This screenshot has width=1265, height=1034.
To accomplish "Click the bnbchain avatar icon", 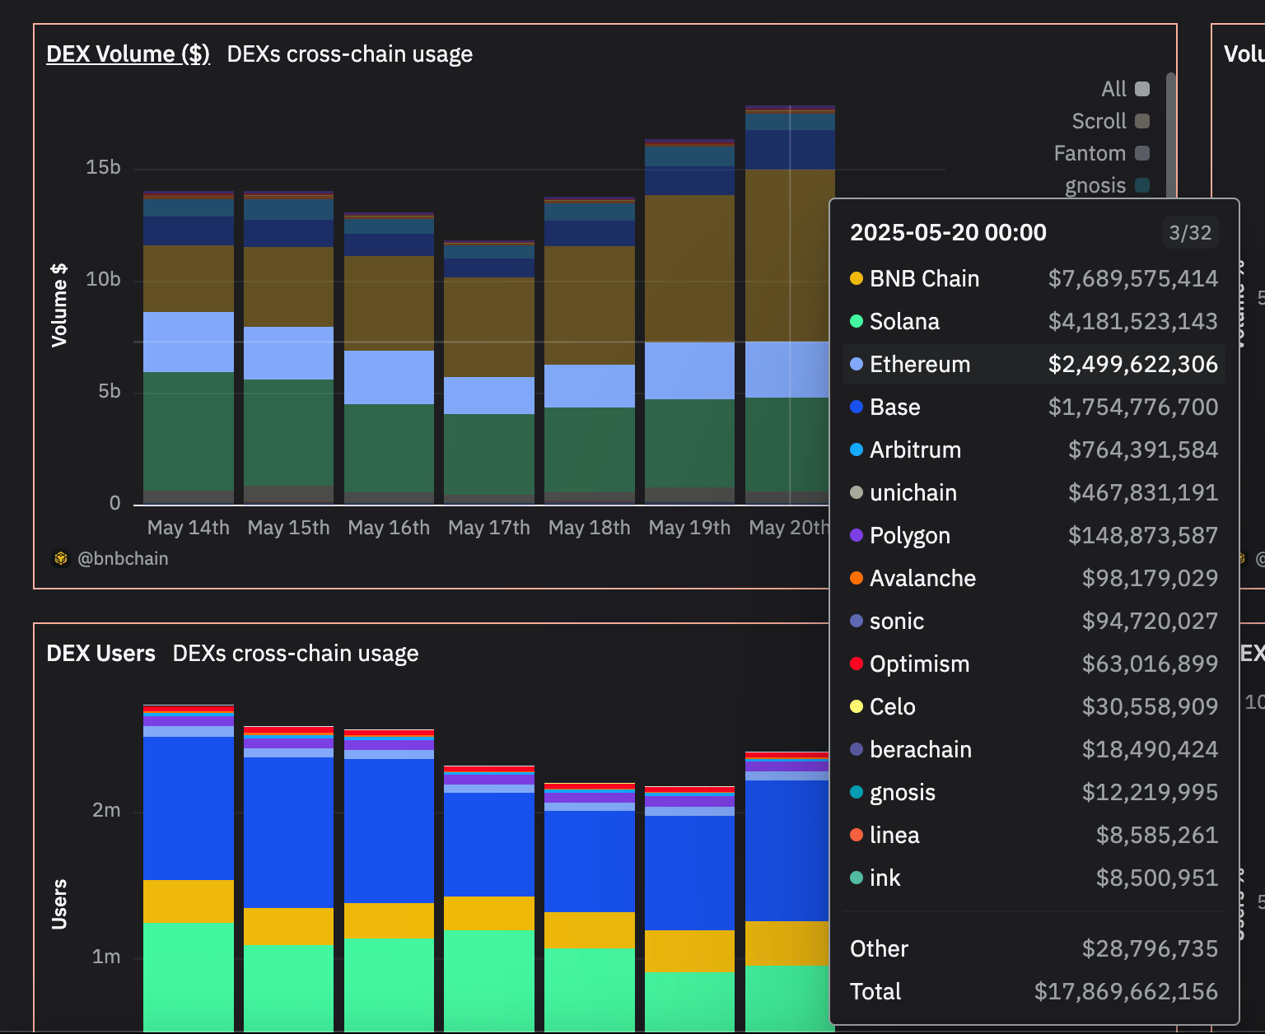I will click(x=61, y=559).
